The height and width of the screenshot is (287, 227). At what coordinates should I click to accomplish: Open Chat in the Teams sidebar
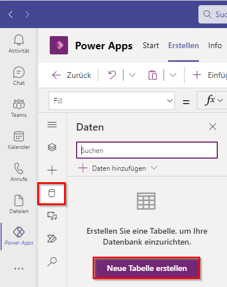(x=19, y=73)
